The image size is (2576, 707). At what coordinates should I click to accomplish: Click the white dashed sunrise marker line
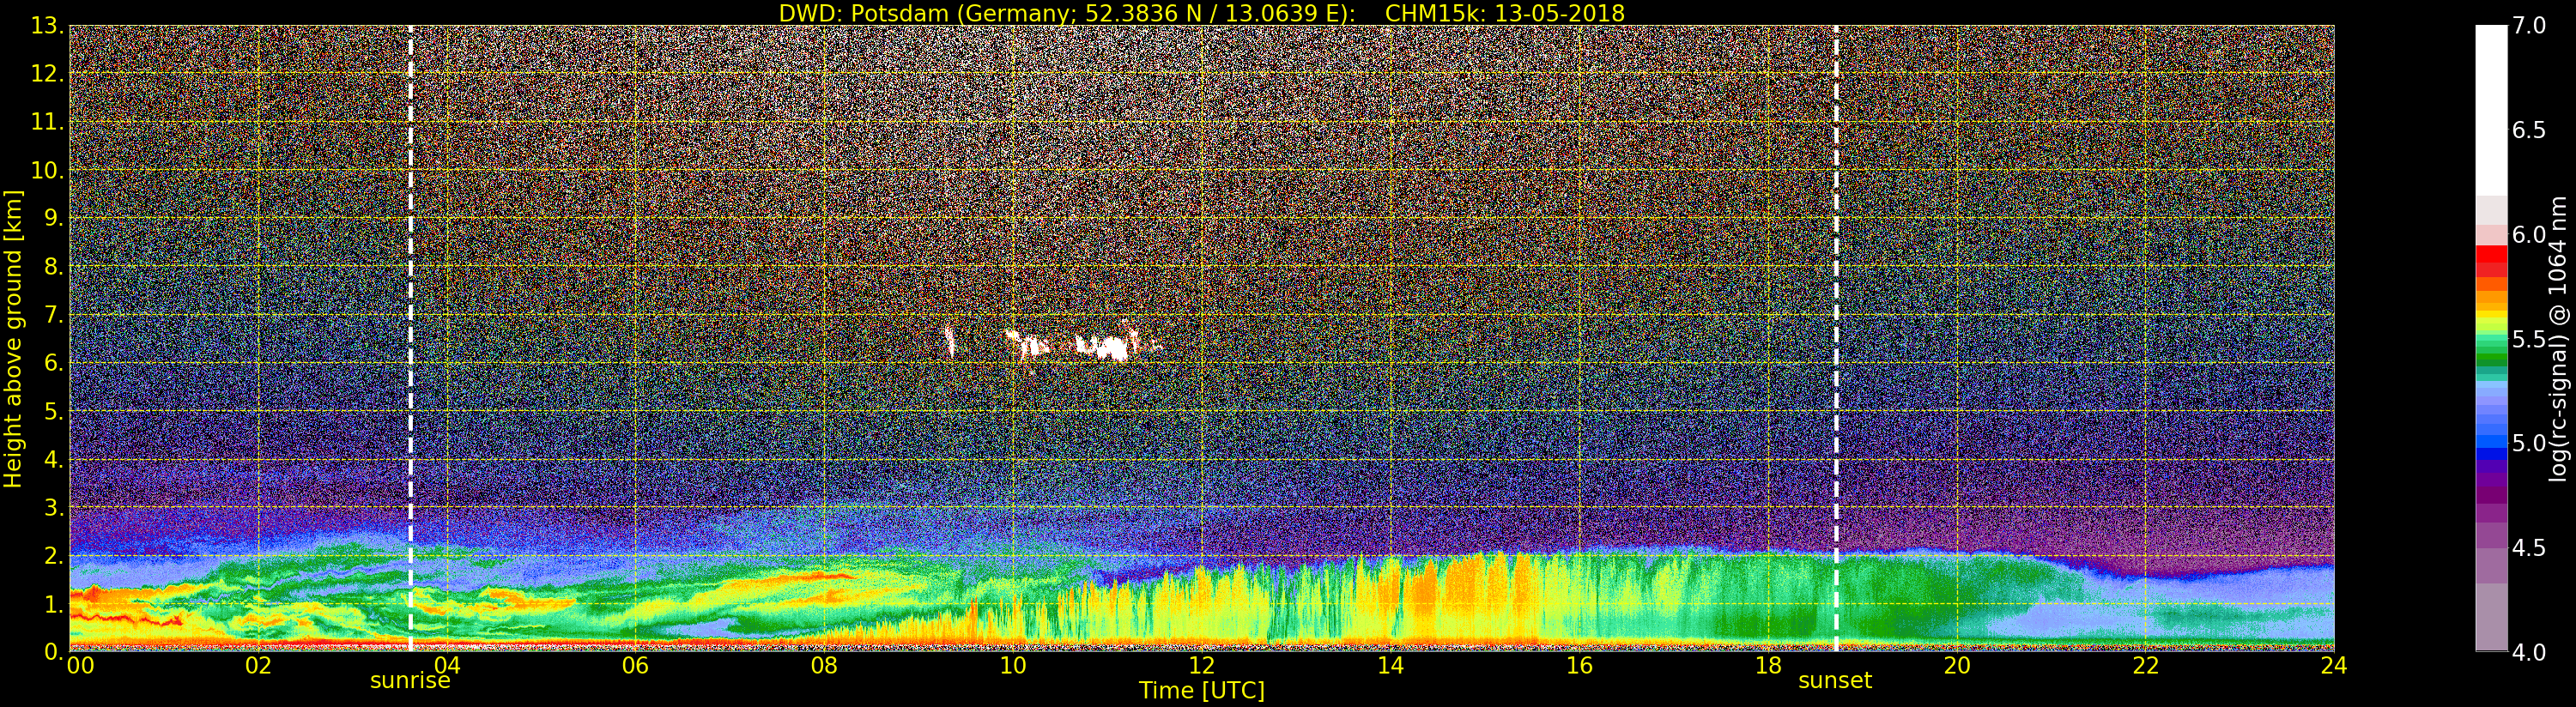[410, 338]
